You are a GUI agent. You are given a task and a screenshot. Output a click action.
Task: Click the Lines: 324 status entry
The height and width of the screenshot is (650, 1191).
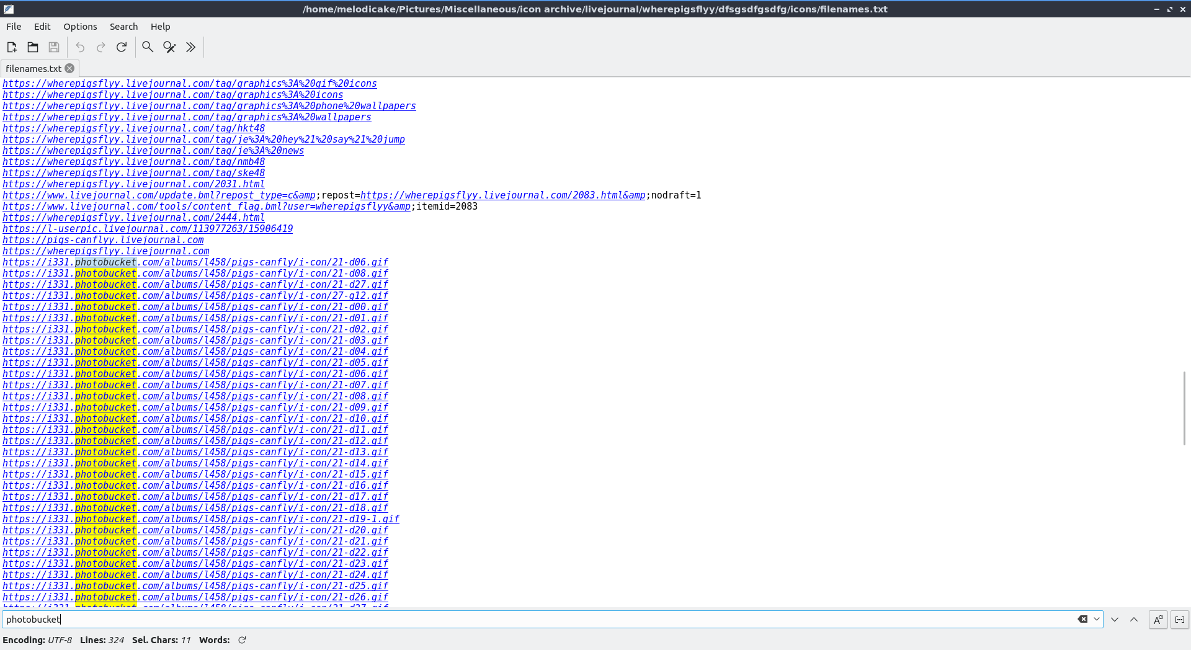click(102, 640)
